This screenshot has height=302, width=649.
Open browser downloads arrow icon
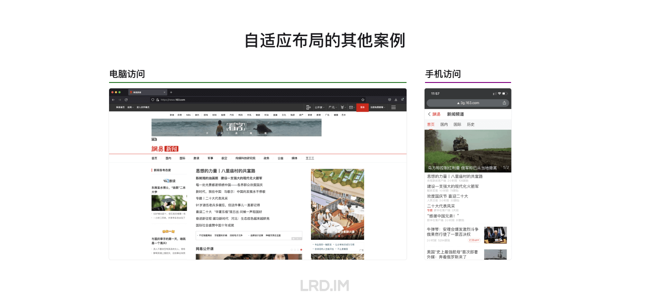coord(396,100)
